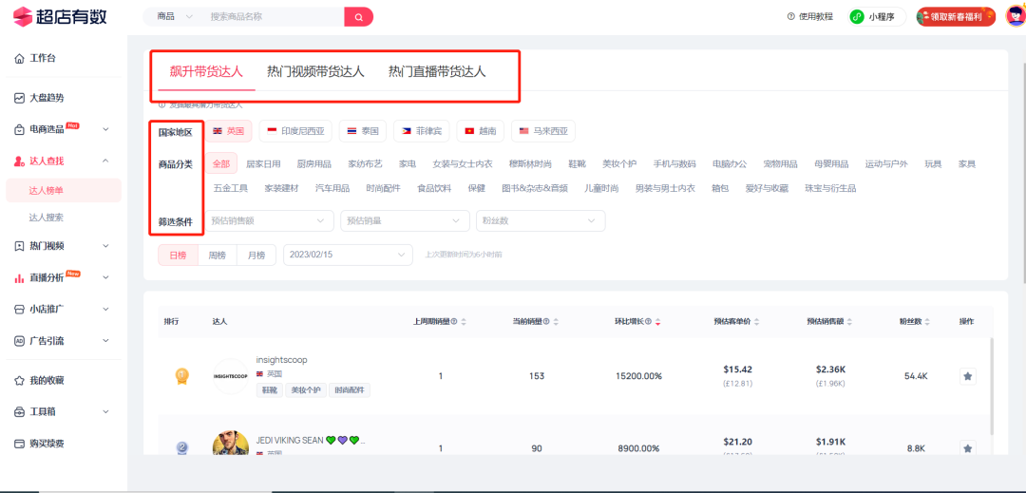Sort by 环比增长 column arrows
This screenshot has height=493, width=1026.
(x=657, y=322)
